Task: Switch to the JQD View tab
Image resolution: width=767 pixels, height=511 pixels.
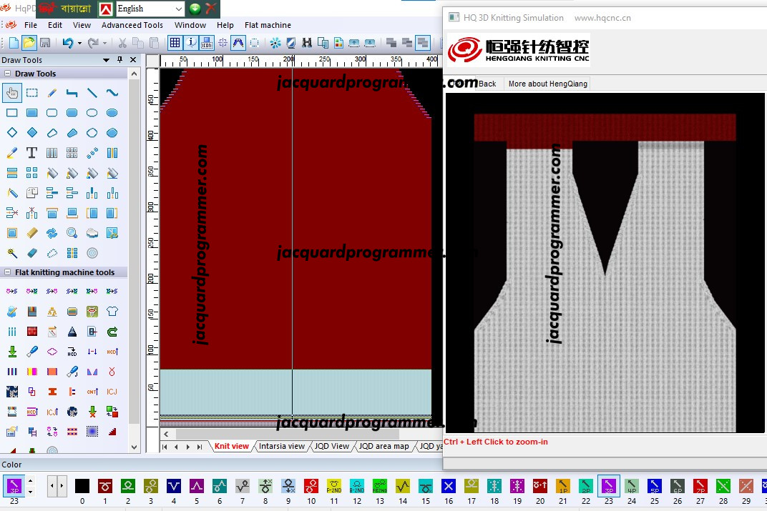Action: pyautogui.click(x=332, y=446)
